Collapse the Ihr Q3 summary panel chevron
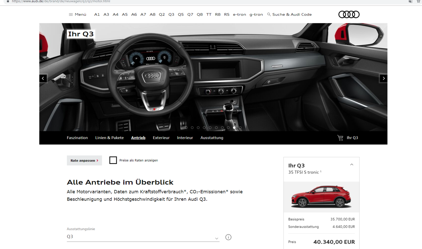 [x=351, y=165]
